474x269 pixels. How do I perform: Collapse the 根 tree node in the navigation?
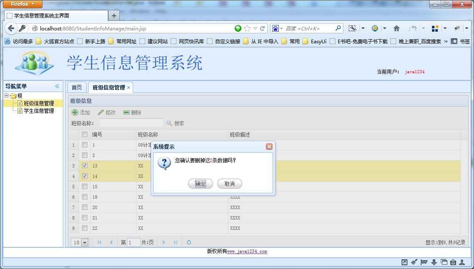(5, 95)
